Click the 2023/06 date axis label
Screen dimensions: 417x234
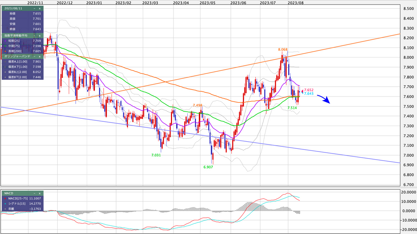point(238,2)
